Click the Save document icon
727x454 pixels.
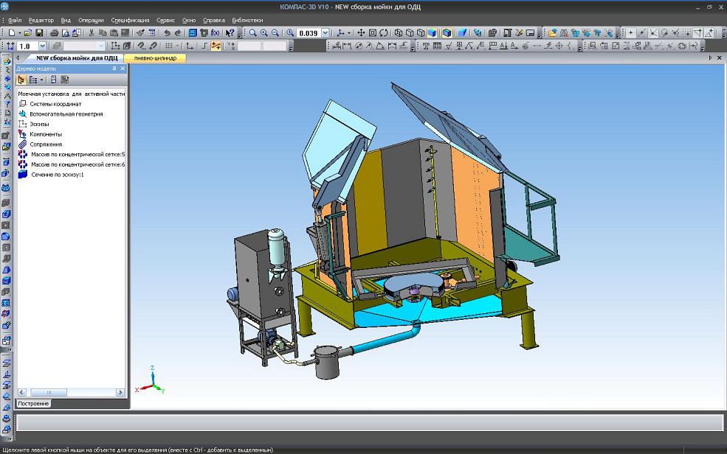pos(38,33)
